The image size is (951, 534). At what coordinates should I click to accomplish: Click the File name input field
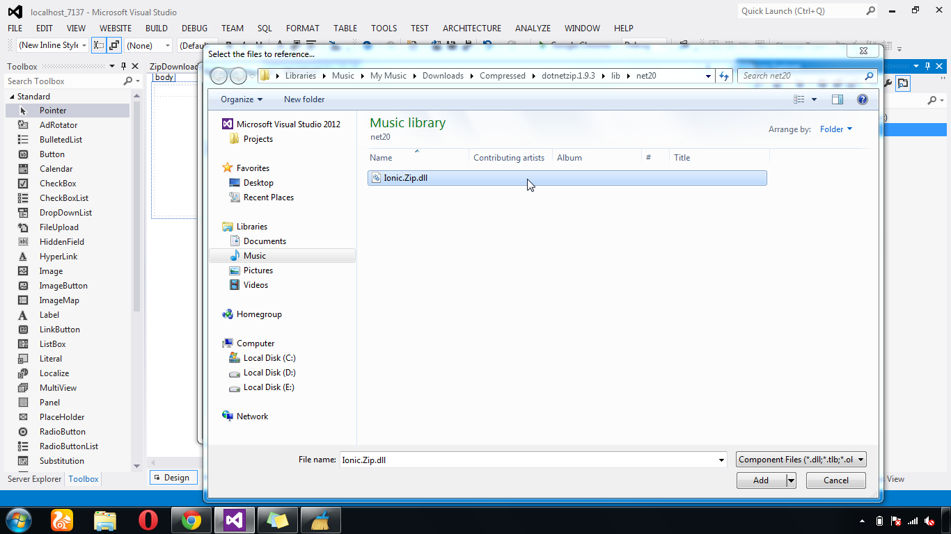528,460
